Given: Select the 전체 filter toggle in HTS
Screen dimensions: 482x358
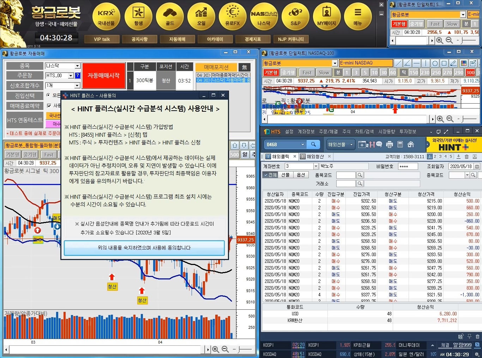Looking at the screenshot, I should 270,175.
